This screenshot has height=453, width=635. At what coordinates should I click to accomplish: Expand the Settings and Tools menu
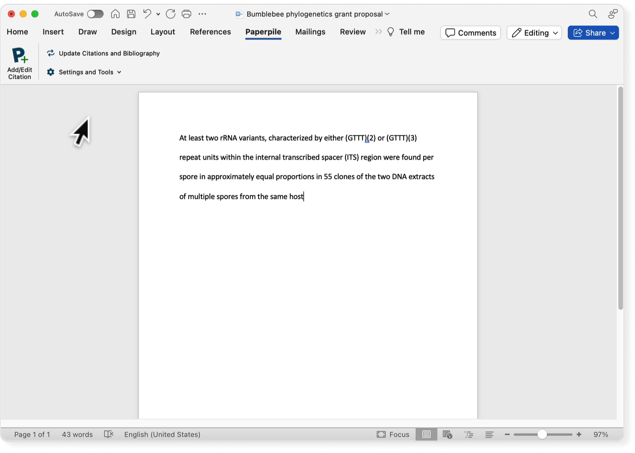(84, 72)
